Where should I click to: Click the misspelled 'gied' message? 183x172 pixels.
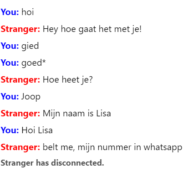[30, 46]
